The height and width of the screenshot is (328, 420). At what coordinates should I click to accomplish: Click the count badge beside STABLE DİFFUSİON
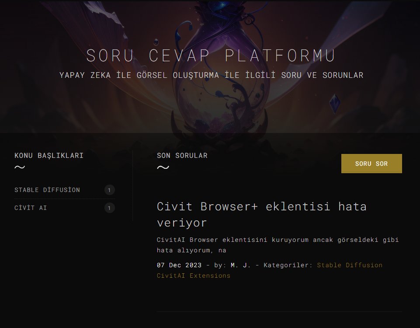[x=110, y=190]
